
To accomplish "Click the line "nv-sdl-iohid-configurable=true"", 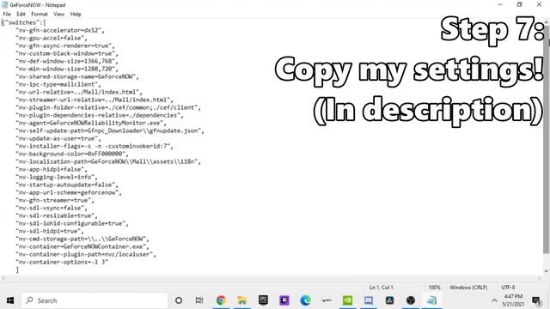I will pyautogui.click(x=72, y=223).
